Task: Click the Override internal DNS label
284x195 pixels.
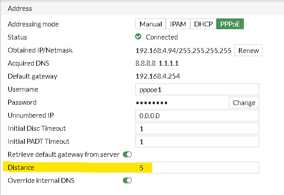Action: click(x=41, y=181)
